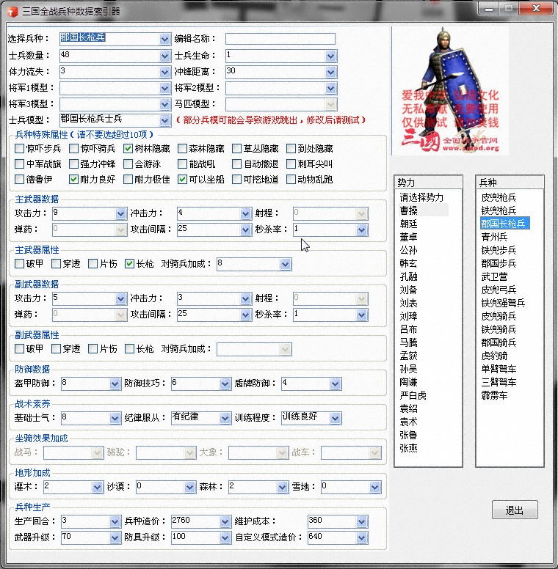Viewport: 558px width, 569px height.
Task: Open the 纪律服从 dropdown
Action: click(225, 418)
